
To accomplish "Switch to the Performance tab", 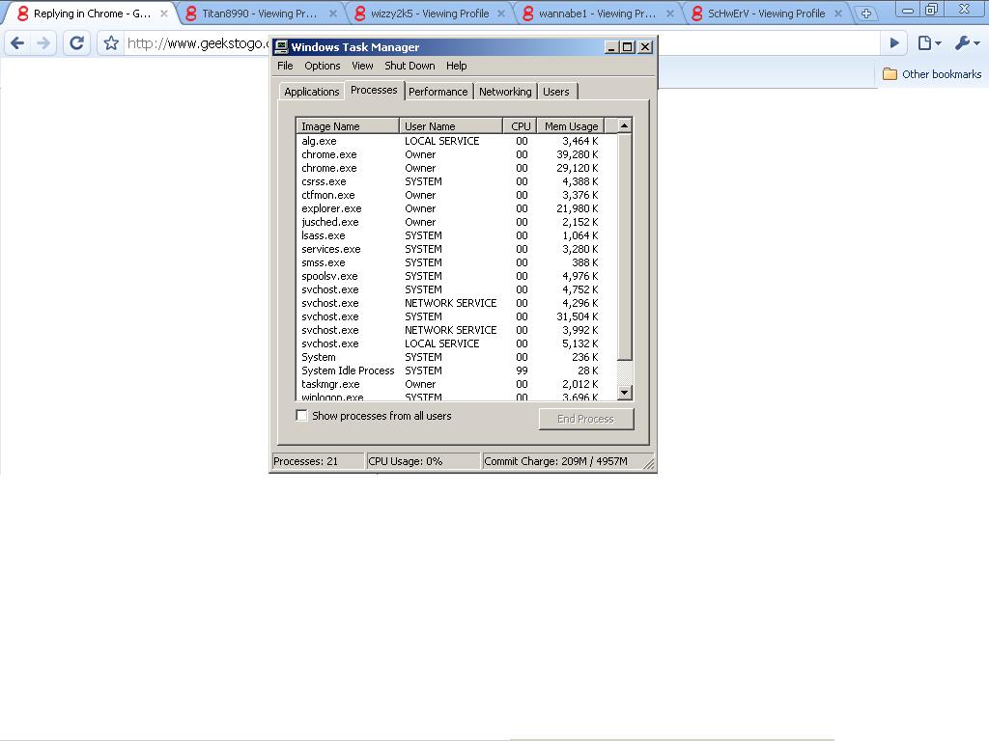I will 438,92.
